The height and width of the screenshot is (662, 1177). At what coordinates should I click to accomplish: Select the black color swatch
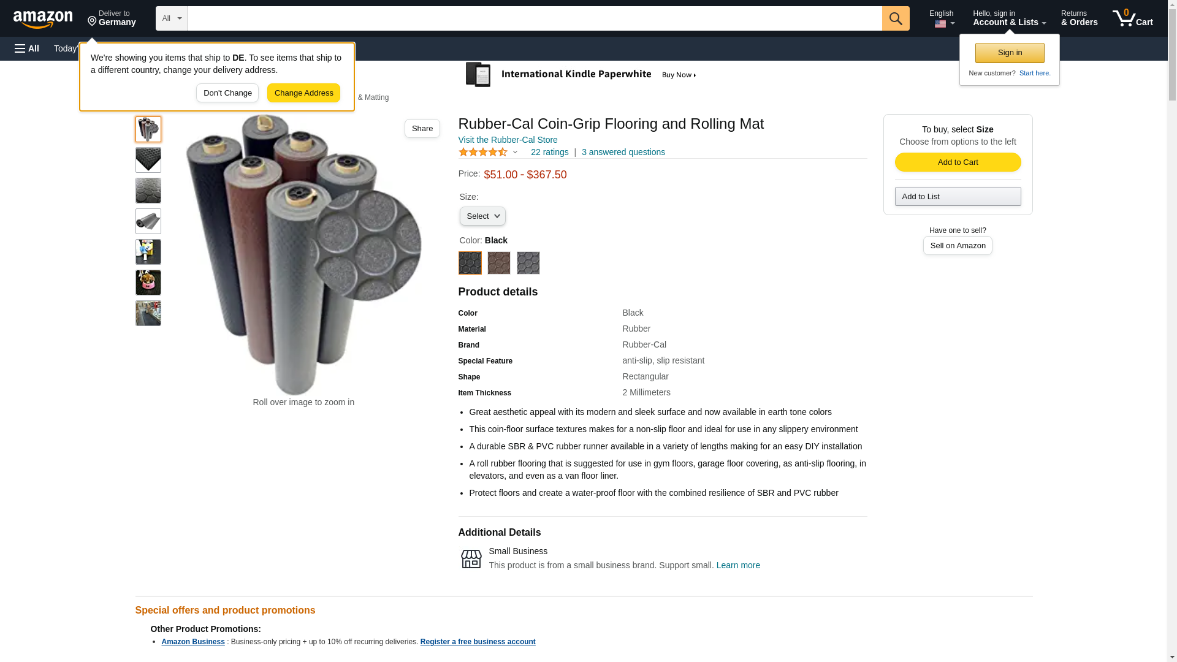click(470, 263)
